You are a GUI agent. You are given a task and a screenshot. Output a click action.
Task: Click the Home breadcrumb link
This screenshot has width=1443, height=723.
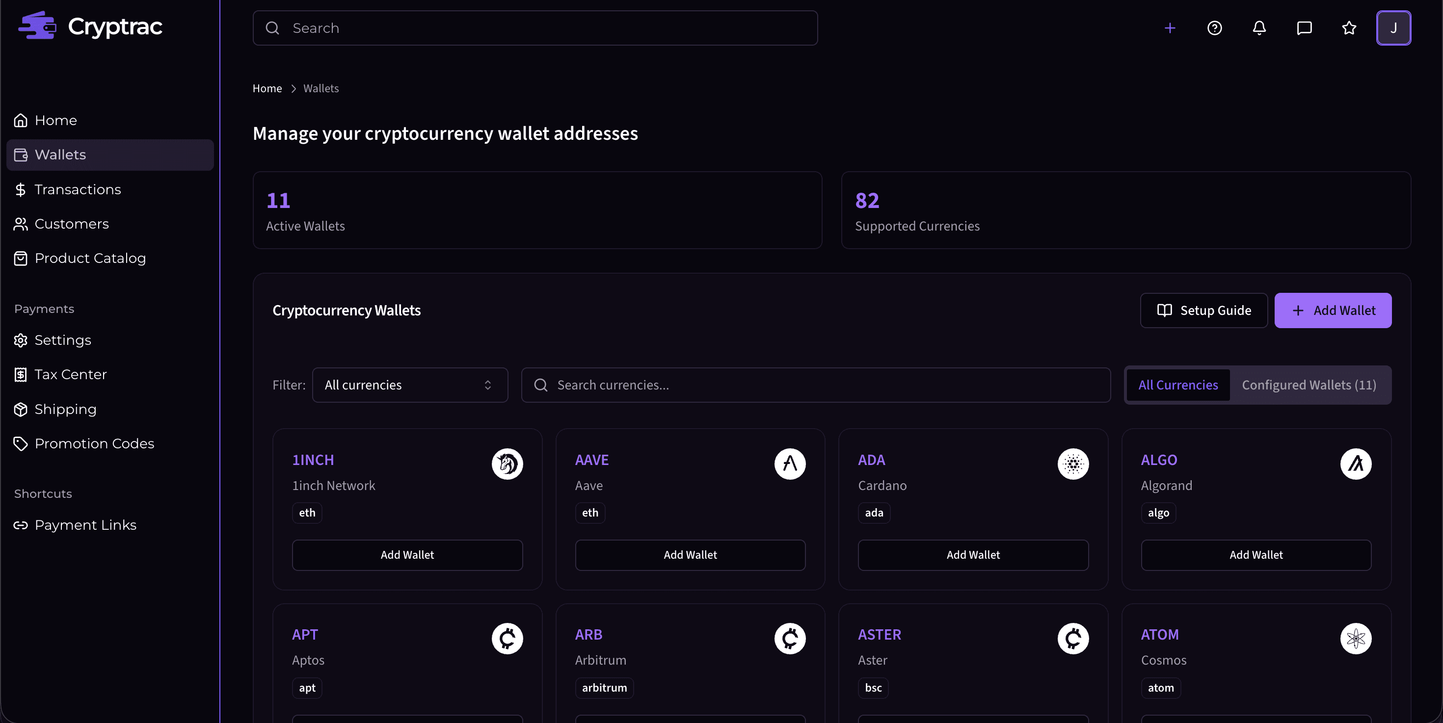tap(267, 88)
